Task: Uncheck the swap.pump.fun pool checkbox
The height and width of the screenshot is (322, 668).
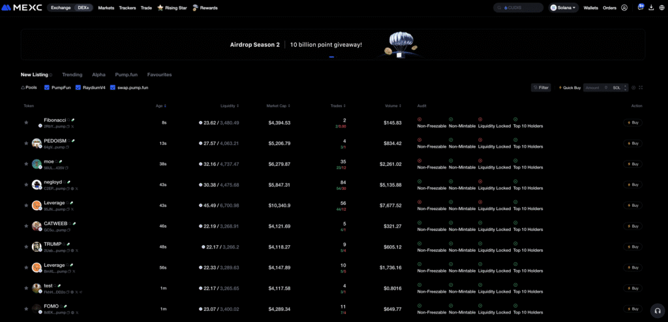Action: [x=113, y=88]
